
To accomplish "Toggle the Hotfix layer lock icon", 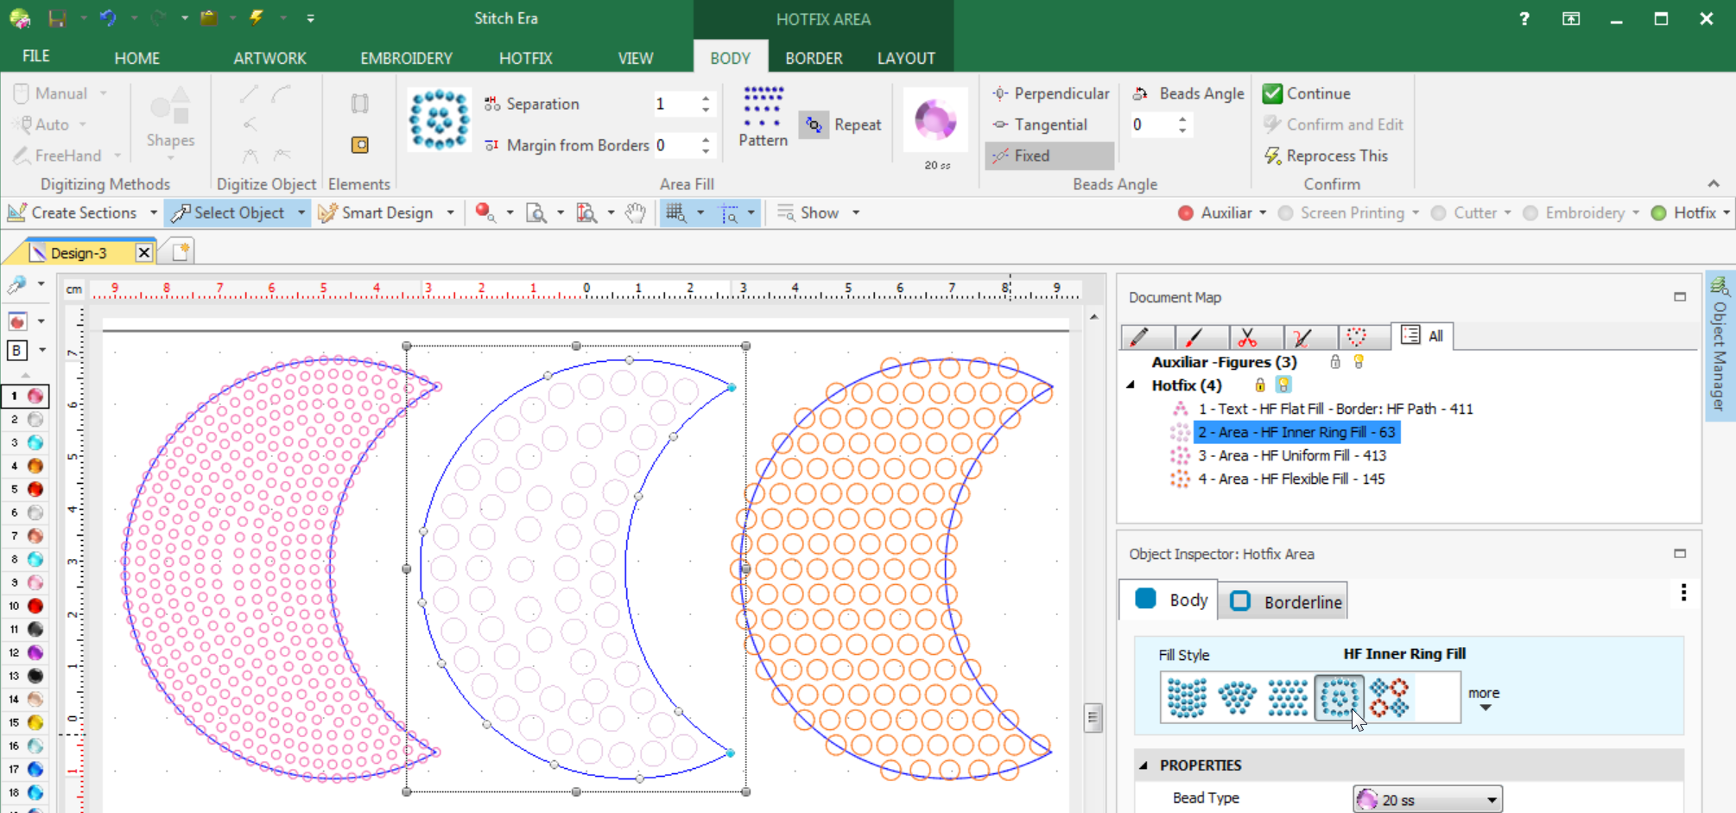I will click(1260, 385).
